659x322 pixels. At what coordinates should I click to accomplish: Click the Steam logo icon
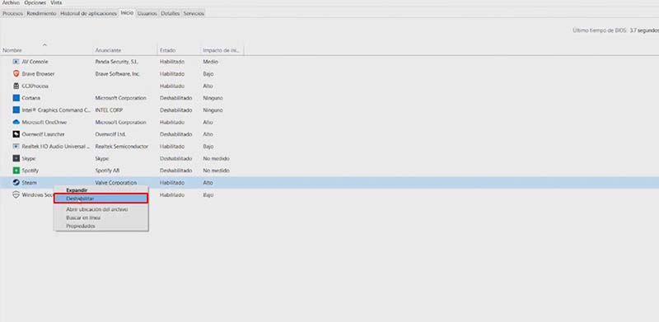coord(16,183)
